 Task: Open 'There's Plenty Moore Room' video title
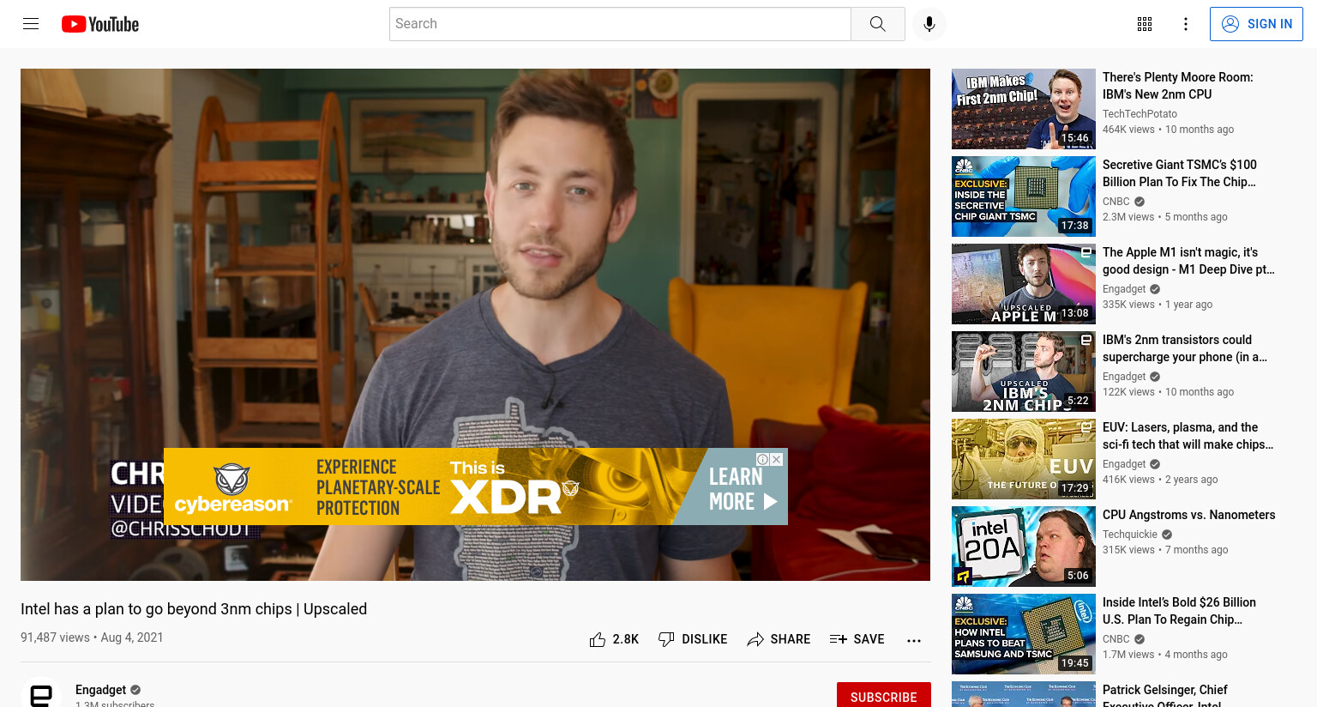tap(1177, 86)
